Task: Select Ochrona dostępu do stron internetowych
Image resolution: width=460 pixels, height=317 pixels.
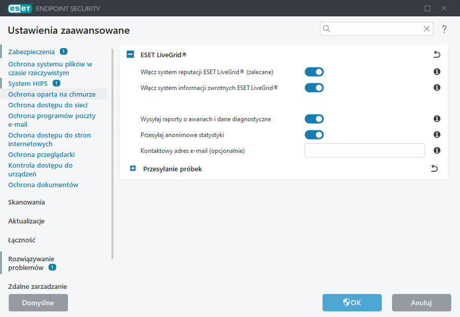Action: click(50, 140)
